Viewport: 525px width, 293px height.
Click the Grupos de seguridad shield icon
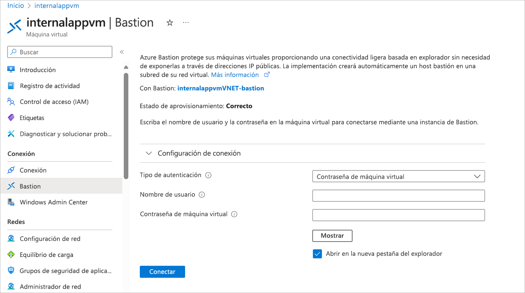11,271
